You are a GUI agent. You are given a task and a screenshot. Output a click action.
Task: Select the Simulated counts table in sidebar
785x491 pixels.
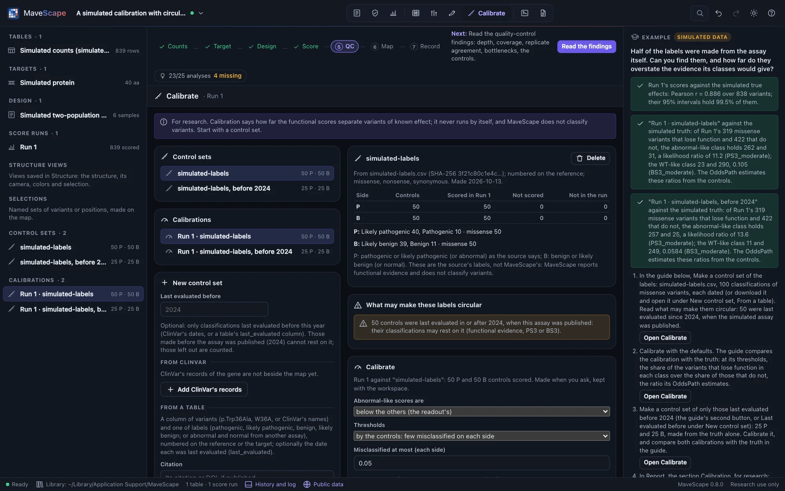73,50
